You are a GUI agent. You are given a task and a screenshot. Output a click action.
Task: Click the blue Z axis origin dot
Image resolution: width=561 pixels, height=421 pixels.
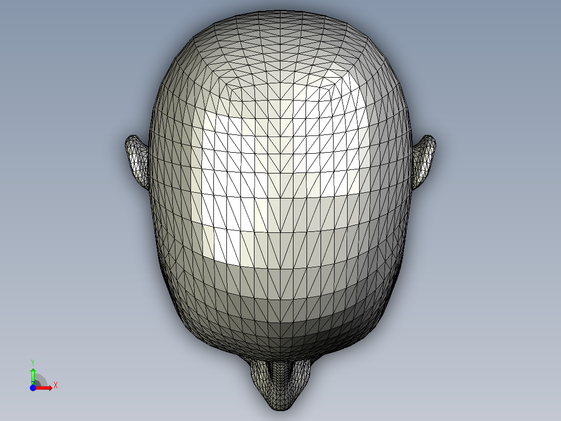pyautogui.click(x=33, y=388)
